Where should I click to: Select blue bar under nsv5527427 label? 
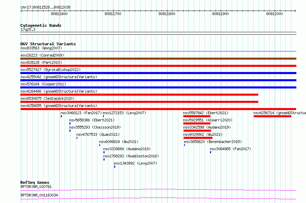158,73
